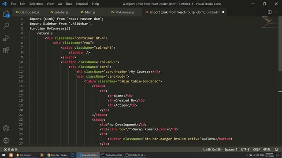Open the notifications bell in status bar
Screen dimensions: 282x158
(x=276, y=149)
